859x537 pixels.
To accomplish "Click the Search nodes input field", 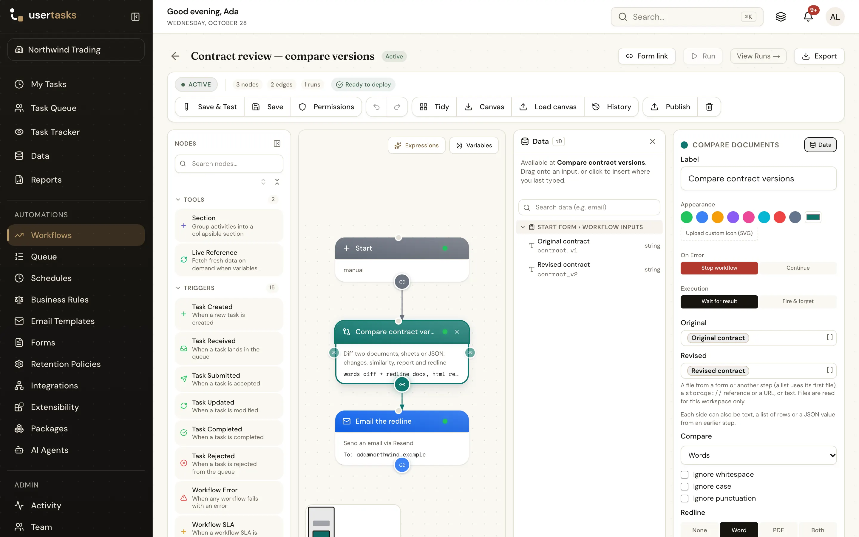I will tap(229, 164).
